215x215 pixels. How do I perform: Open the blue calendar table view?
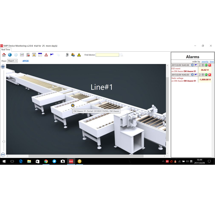(x=40, y=55)
